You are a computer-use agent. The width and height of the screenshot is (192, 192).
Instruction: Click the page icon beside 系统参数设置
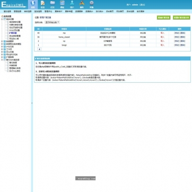(8, 22)
